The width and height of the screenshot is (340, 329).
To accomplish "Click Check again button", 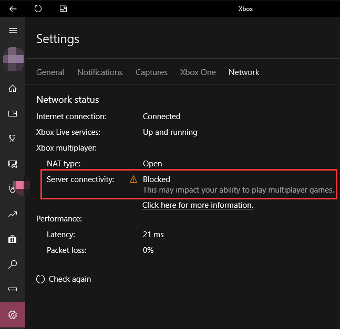I will (x=64, y=279).
